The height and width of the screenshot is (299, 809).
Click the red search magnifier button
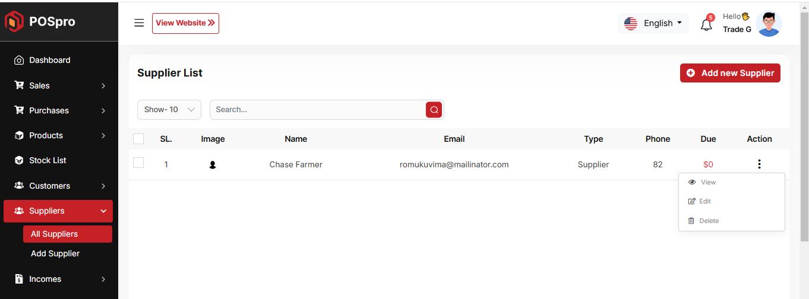tap(434, 110)
